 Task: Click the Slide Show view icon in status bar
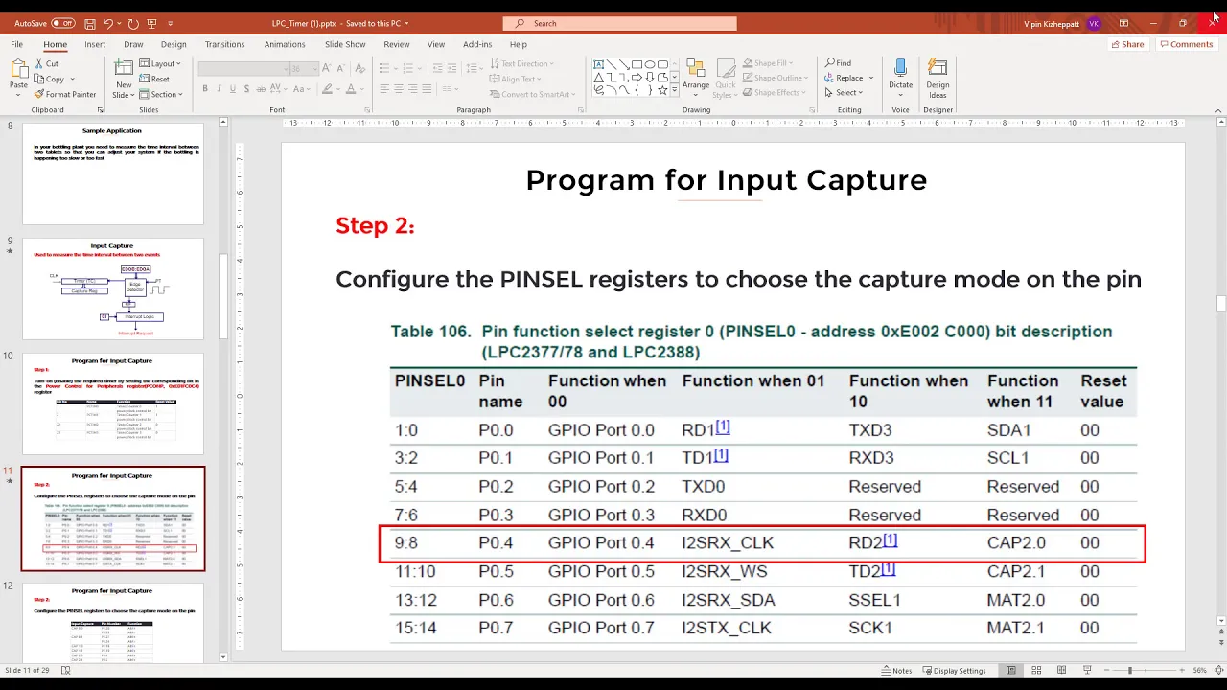pos(1086,670)
